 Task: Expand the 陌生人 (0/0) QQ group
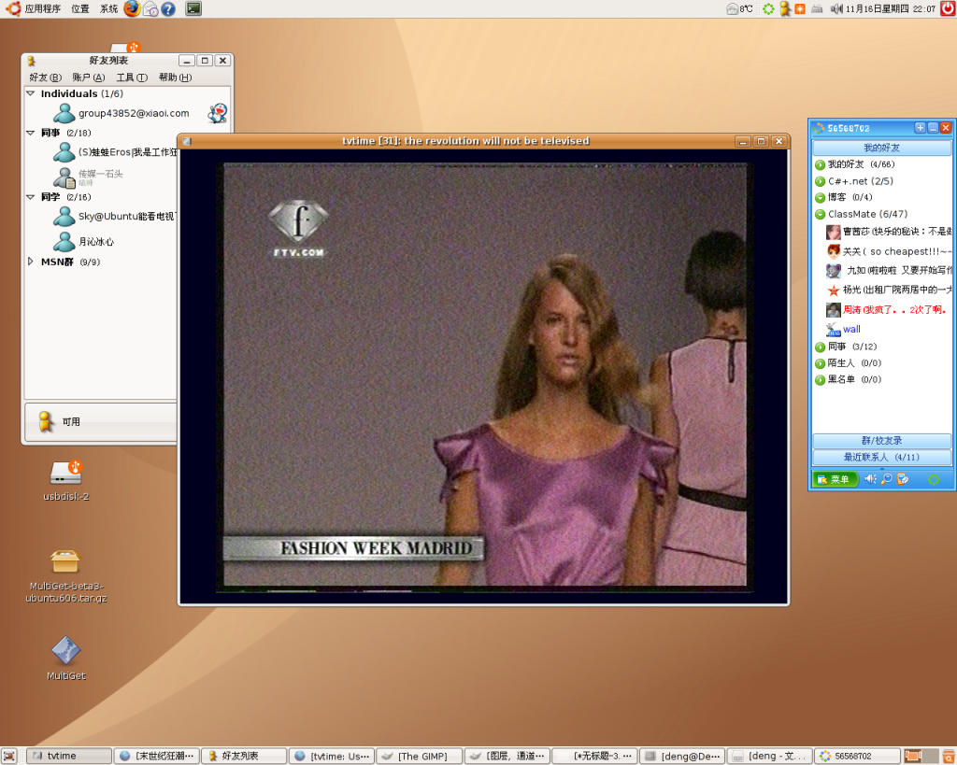821,363
